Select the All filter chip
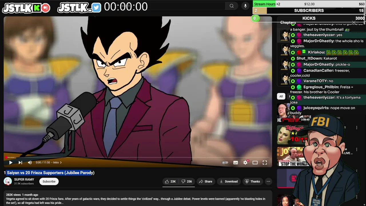This screenshot has height=206, width=366. pos(281,96)
